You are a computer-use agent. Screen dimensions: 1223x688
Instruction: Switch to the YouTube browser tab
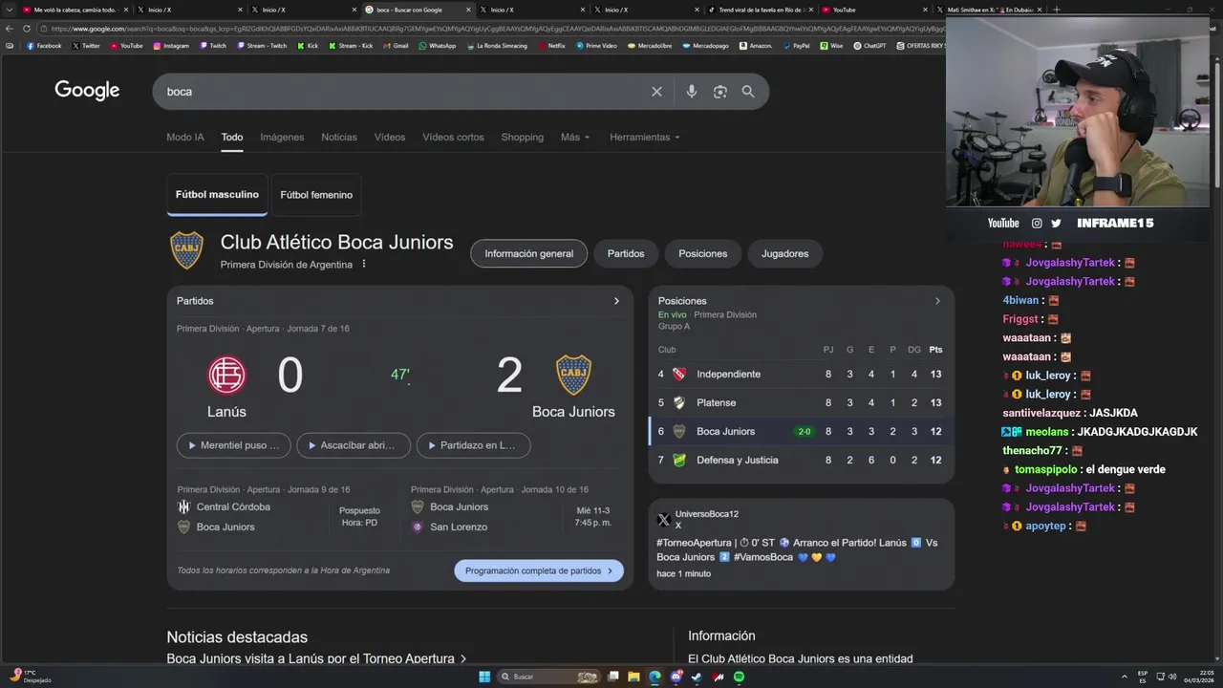(874, 10)
